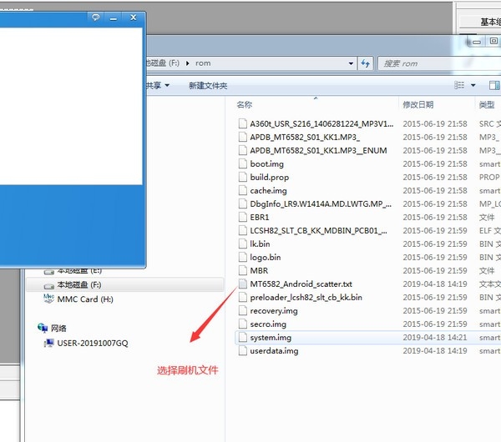Click the speech bubble help icon in titlebar

click(x=95, y=18)
